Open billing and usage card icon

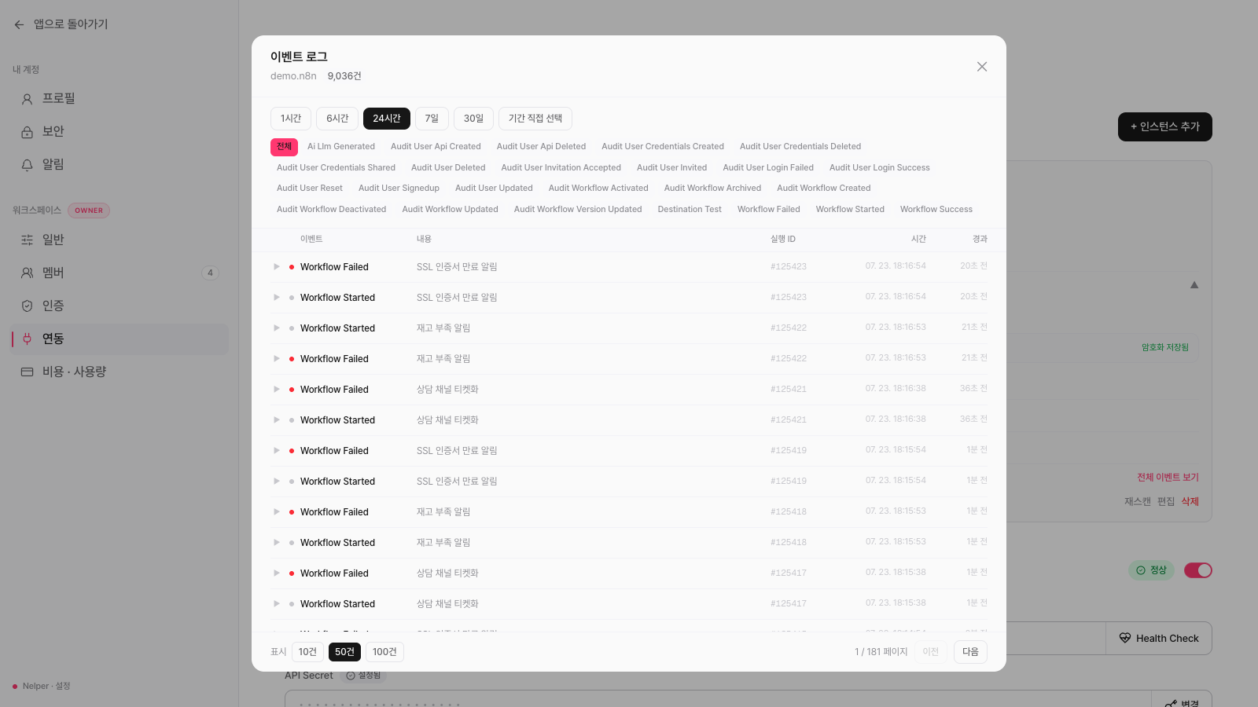[27, 372]
